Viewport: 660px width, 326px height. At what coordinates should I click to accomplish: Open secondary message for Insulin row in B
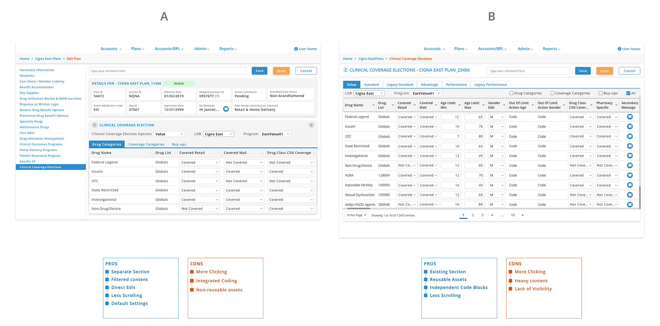pyautogui.click(x=630, y=126)
